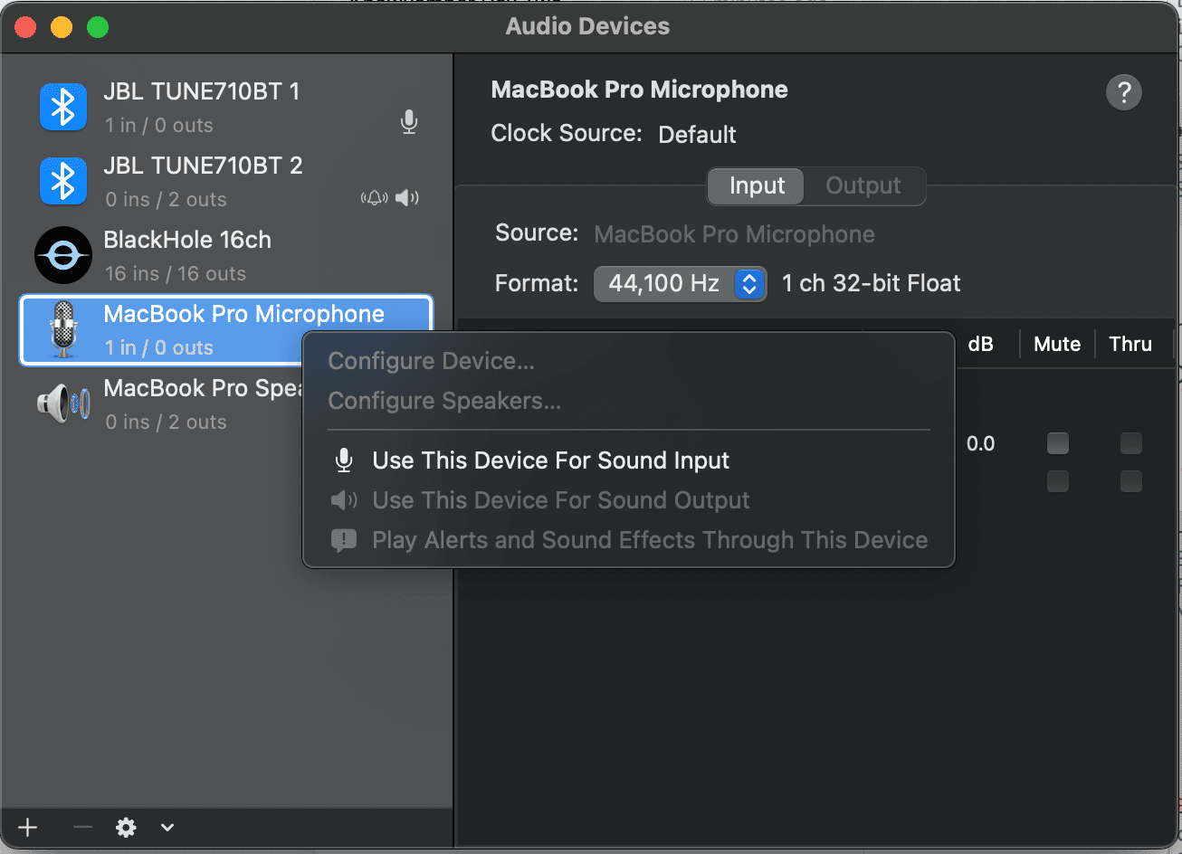This screenshot has width=1182, height=854.
Task: Select MacBook Pro Speakers in device list
Action: pyautogui.click(x=160, y=403)
